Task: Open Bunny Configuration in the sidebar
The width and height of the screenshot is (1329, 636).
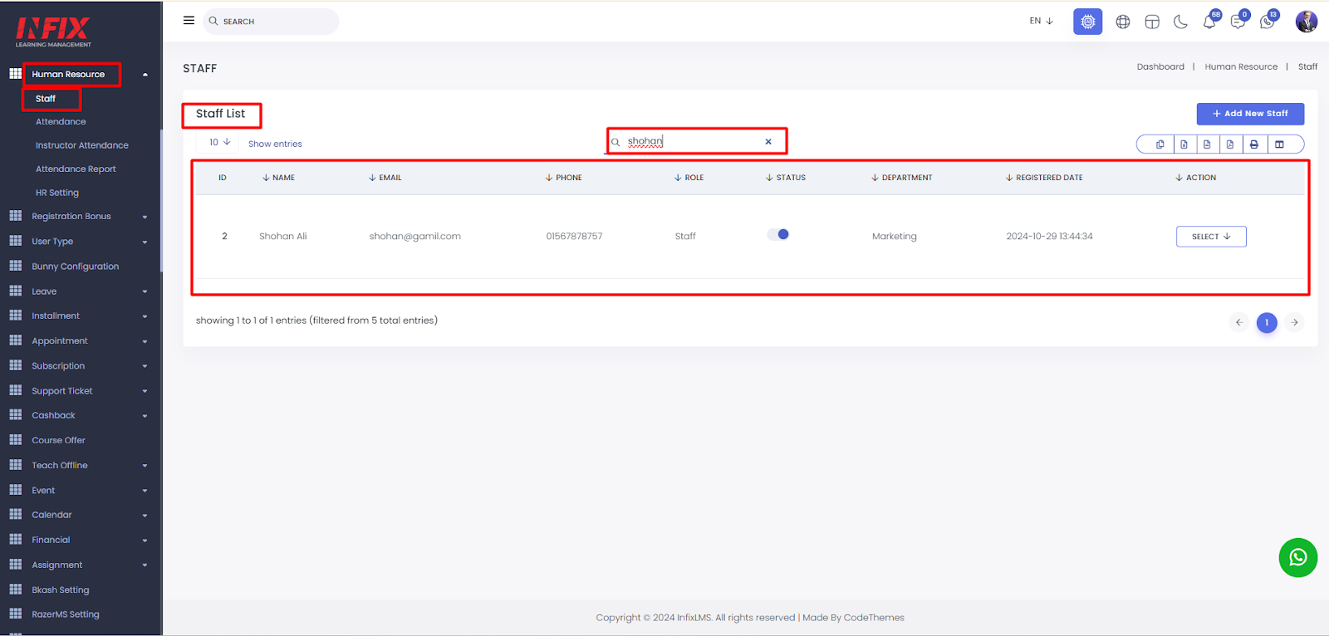Action: (x=76, y=267)
